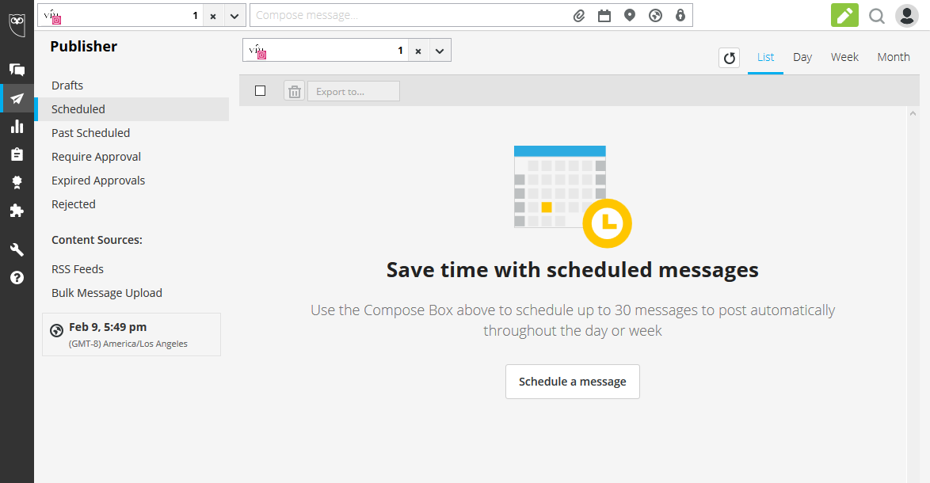Image resolution: width=930 pixels, height=483 pixels.
Task: Open the Analytics bar chart icon in sidebar
Action: (17, 126)
